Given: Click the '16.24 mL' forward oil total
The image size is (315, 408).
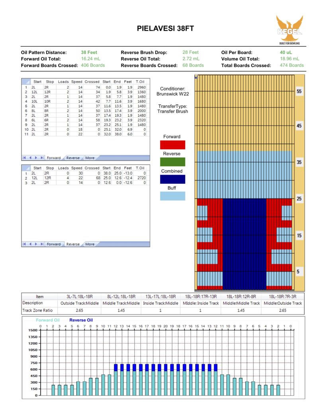Looking at the screenshot, I should [90, 59].
